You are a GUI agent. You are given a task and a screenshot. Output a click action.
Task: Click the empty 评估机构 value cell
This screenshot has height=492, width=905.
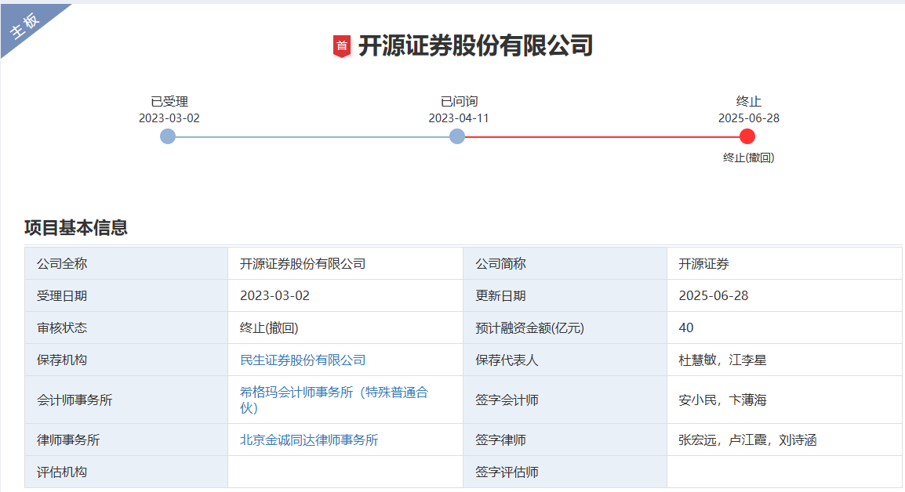coord(345,472)
